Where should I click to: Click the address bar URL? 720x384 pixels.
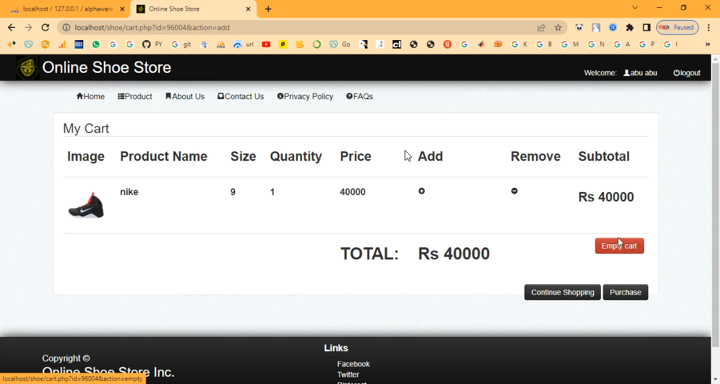pos(152,27)
